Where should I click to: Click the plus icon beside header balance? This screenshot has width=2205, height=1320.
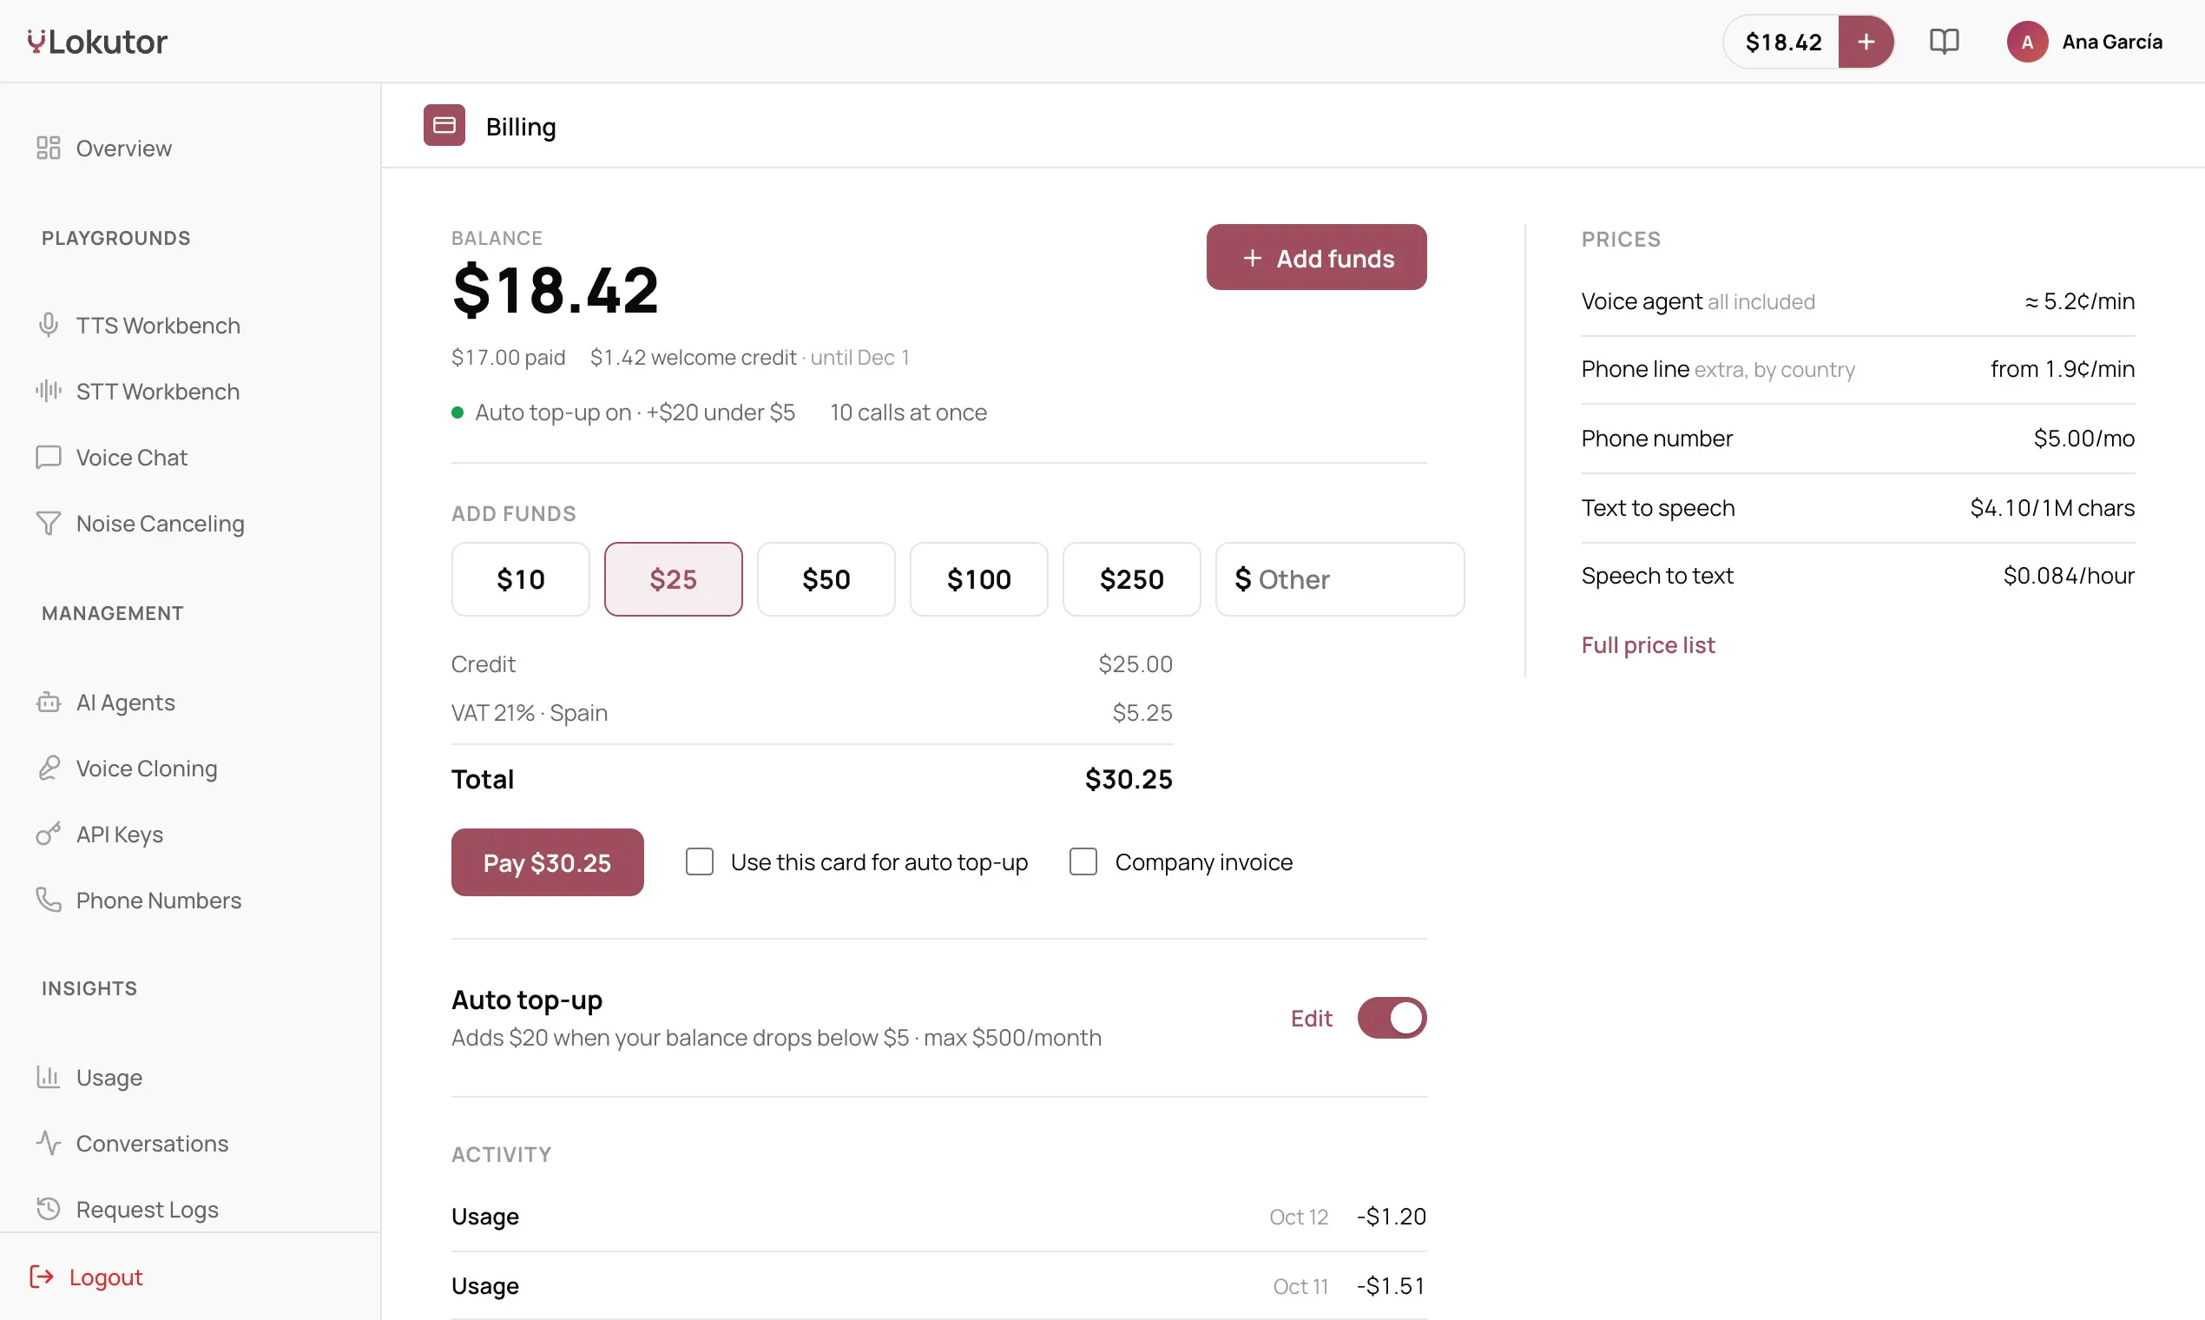point(1866,42)
